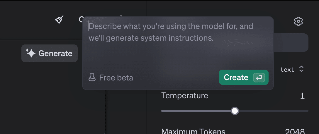The height and width of the screenshot is (134, 319).
Task: Click the flask icon beside Free beta
Action: coord(92,78)
